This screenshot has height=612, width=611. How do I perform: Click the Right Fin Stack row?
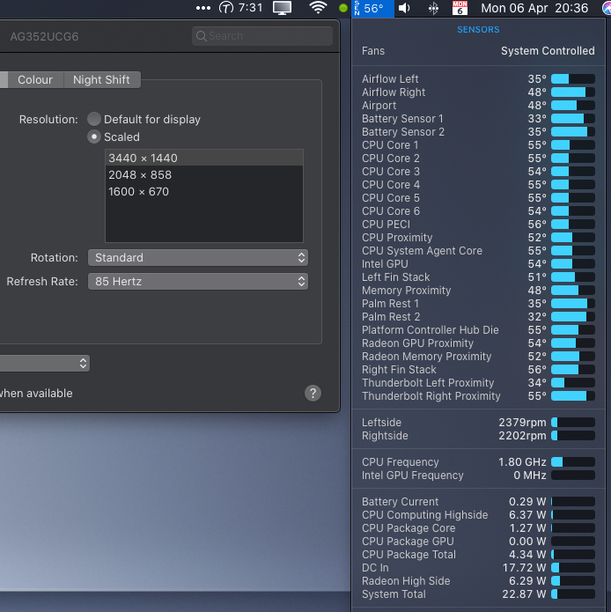click(x=478, y=370)
